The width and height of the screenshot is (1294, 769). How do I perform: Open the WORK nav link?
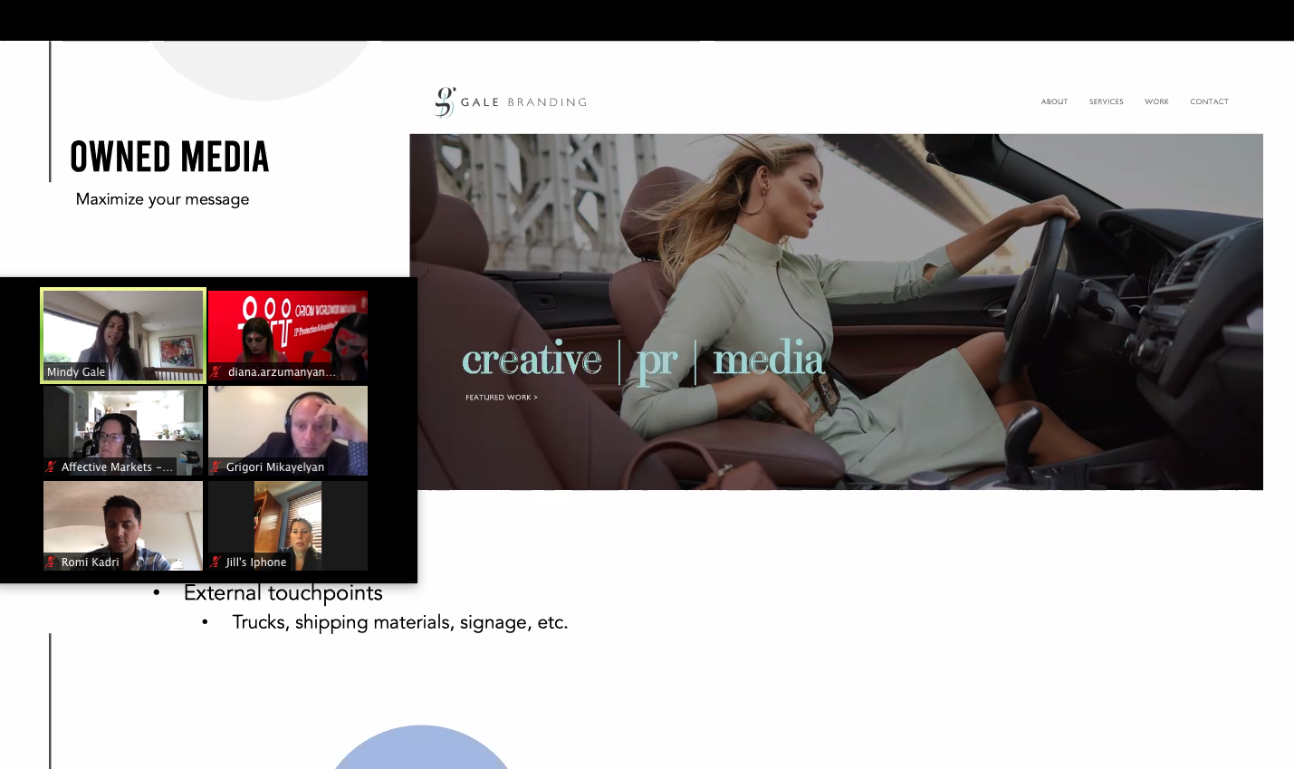coord(1156,101)
